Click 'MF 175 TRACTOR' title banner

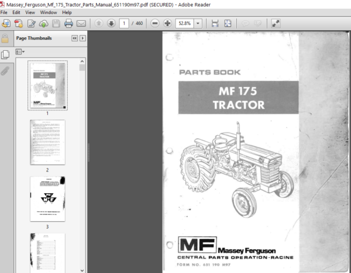pos(239,97)
